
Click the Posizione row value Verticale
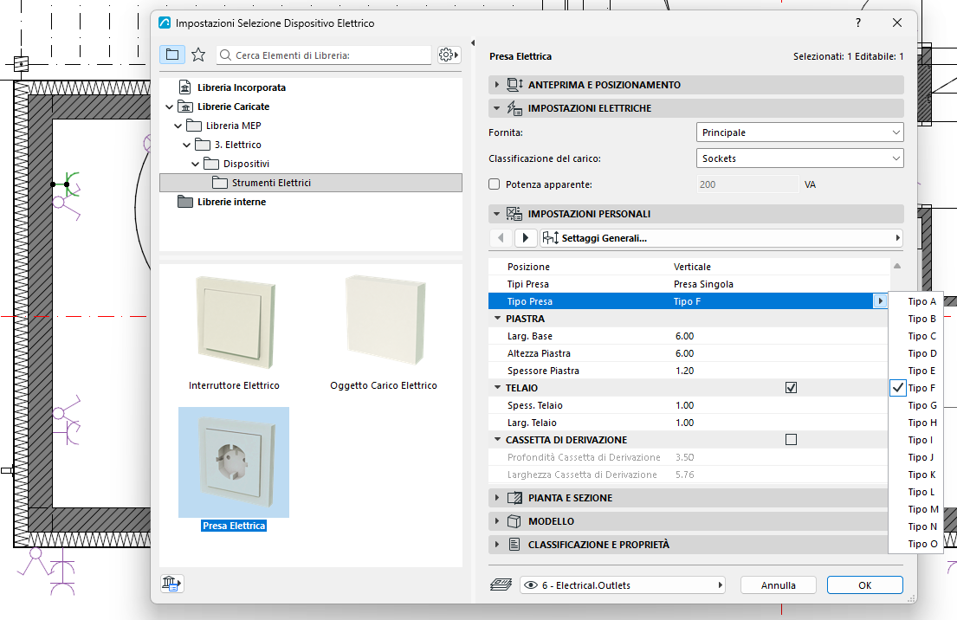692,267
